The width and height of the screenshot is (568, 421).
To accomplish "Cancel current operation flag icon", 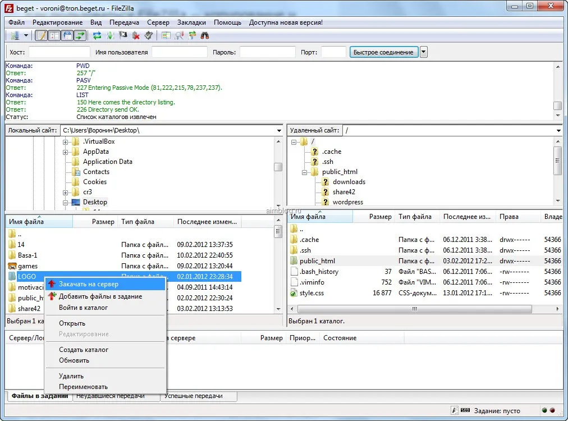I will (123, 35).
